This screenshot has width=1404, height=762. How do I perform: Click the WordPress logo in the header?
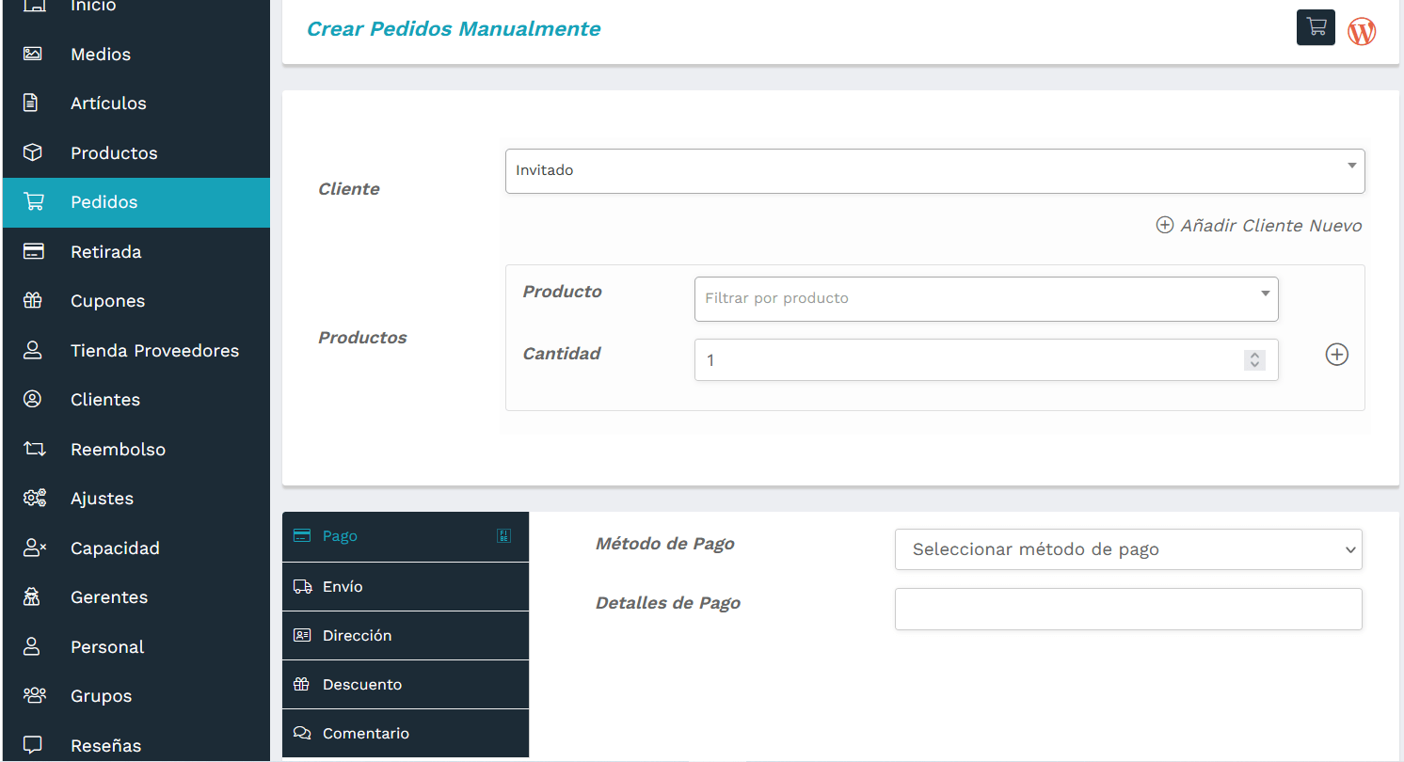point(1362,30)
